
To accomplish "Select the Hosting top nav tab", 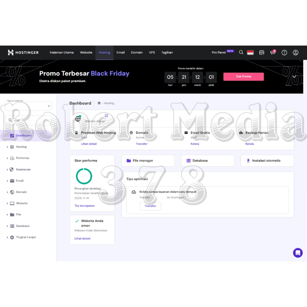I will tap(104, 53).
